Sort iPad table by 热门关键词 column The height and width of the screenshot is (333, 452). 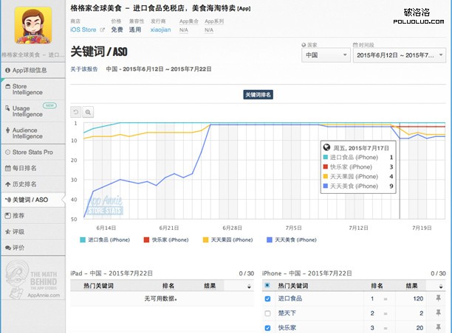[x=98, y=286]
